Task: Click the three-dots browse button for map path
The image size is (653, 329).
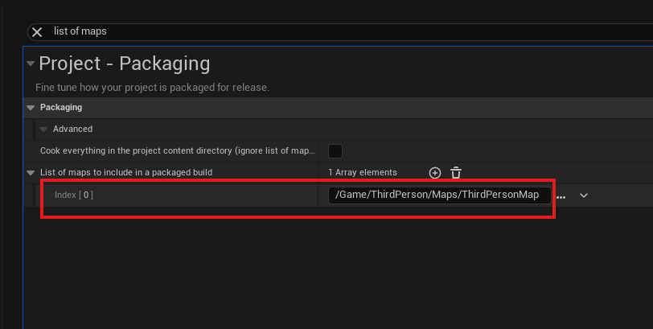Action: click(561, 195)
